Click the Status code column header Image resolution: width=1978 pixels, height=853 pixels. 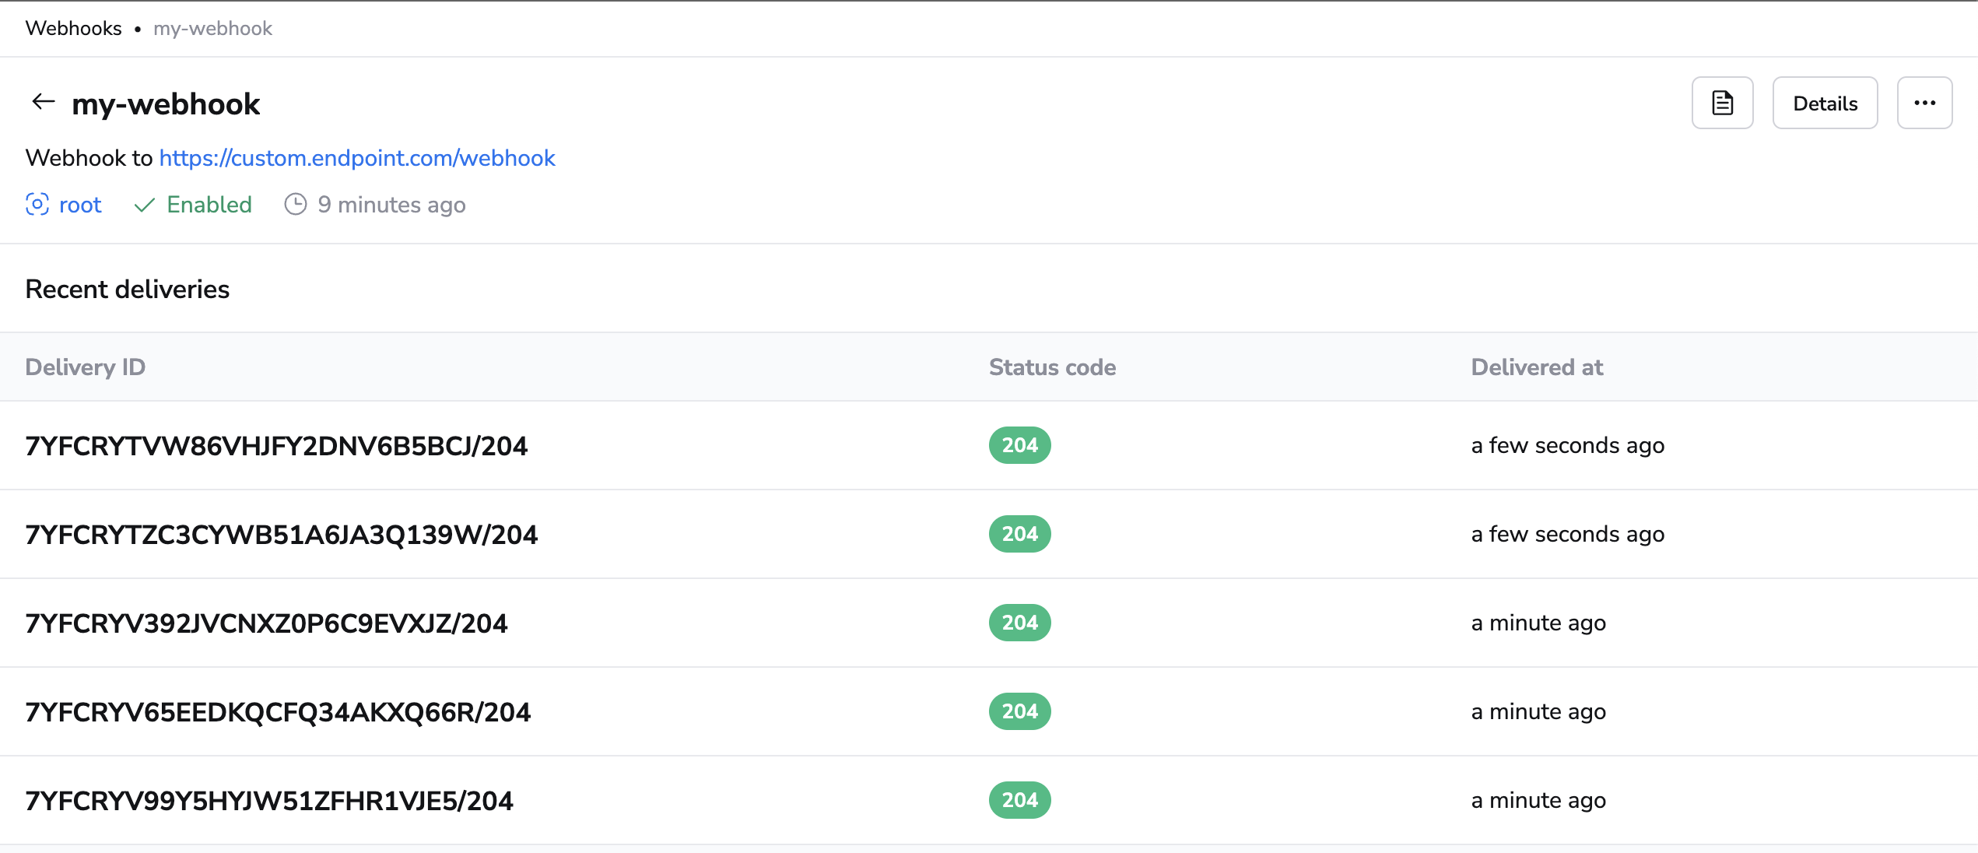coord(1052,367)
